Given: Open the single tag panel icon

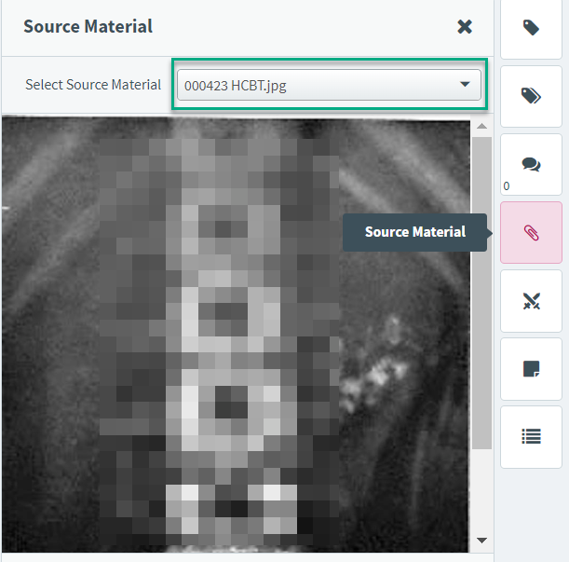Looking at the screenshot, I should pos(531,28).
